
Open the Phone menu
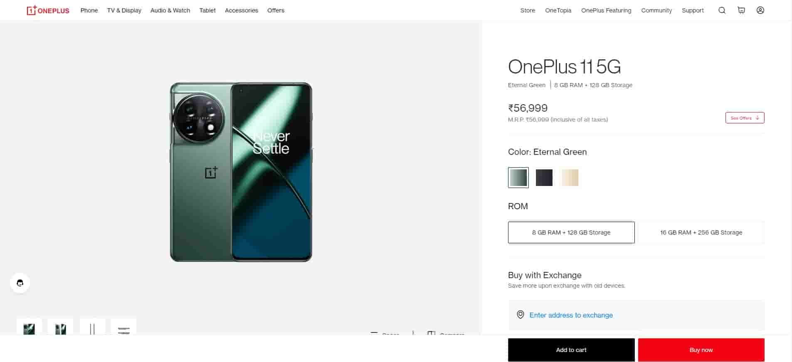pyautogui.click(x=89, y=10)
